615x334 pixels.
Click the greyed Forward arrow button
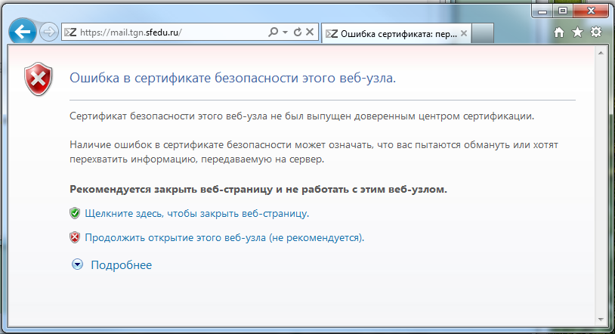pyautogui.click(x=49, y=32)
